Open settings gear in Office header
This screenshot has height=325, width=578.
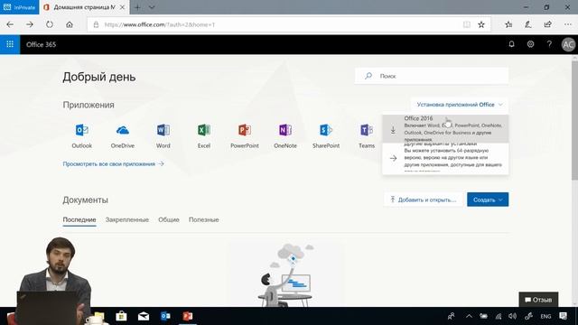(x=530, y=44)
